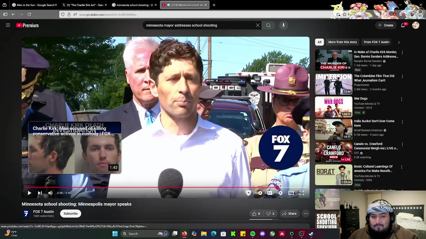Open India Sucks! Don't Ever Come Here
The height and width of the screenshot is (239, 426).
374,123
